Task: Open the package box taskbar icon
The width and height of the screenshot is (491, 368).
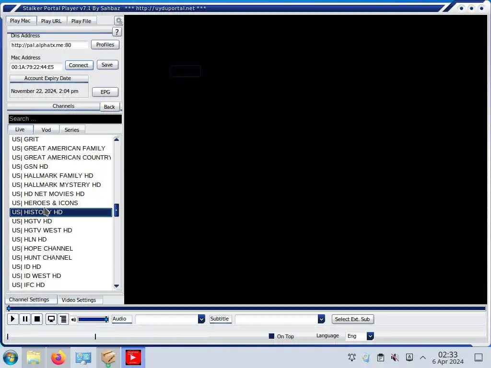Action: point(108,357)
